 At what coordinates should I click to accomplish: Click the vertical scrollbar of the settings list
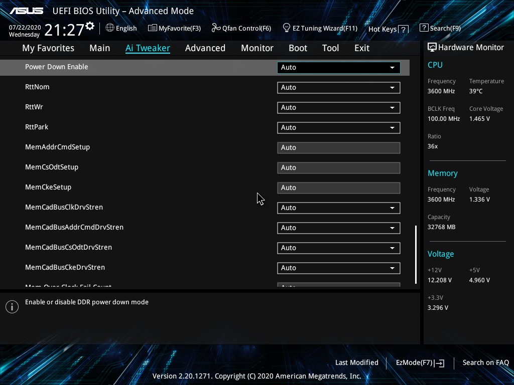pyautogui.click(x=416, y=254)
